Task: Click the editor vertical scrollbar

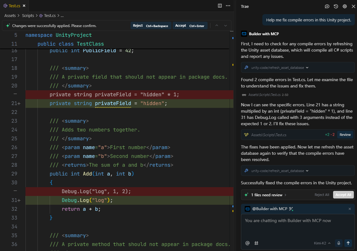Action: [x=232, y=141]
